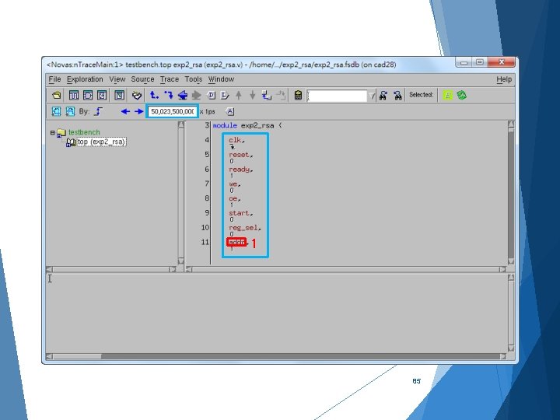Screen dimensions: 560x420
Task: Click the blue Backward History arrow icon
Action: pyautogui.click(x=183, y=96)
